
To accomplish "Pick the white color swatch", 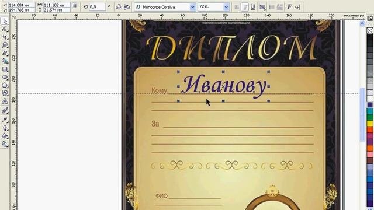I will pyautogui.click(x=370, y=99).
